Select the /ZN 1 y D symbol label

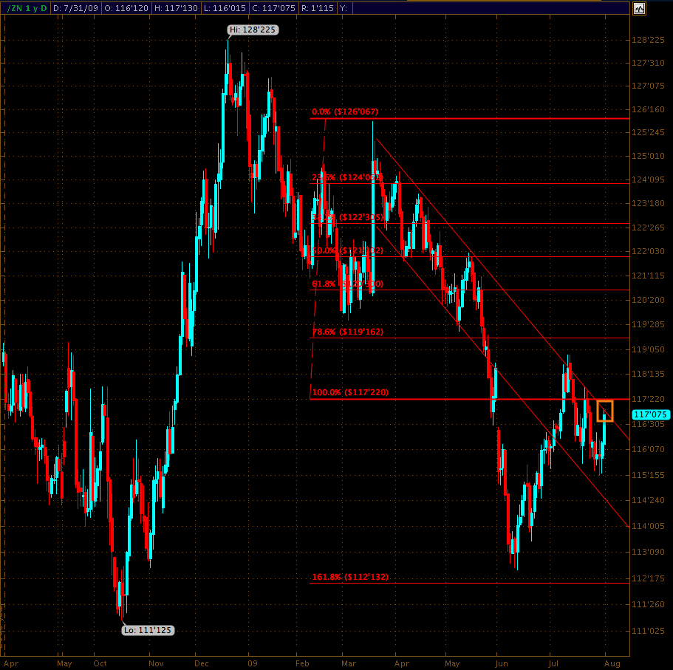point(27,8)
